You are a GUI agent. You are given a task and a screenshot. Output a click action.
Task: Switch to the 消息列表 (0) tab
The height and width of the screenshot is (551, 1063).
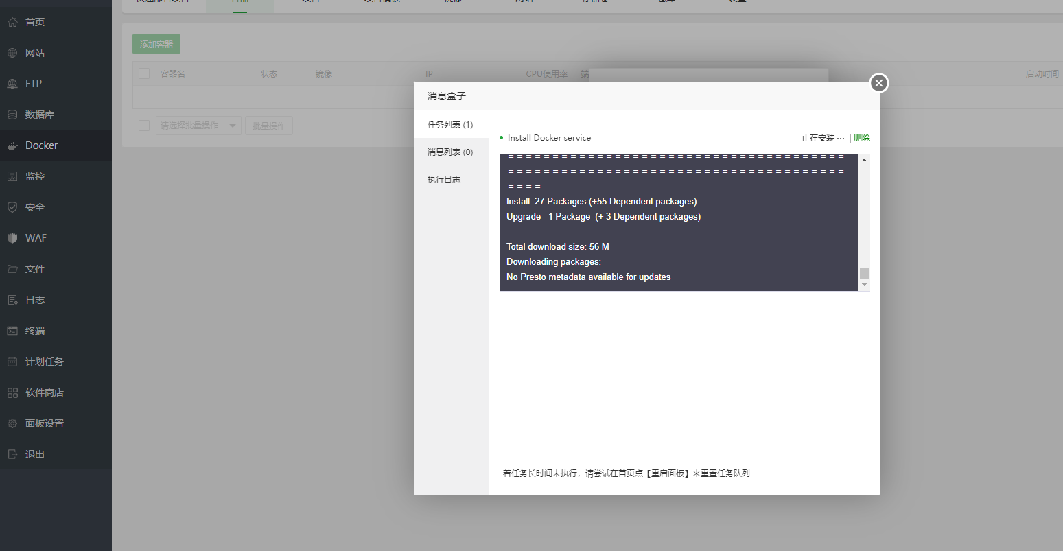coord(450,152)
